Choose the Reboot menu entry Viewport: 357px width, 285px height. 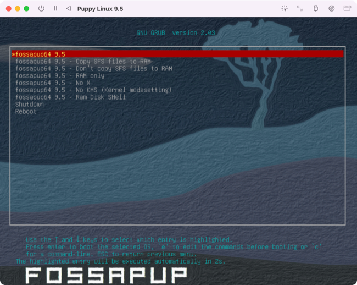click(x=177, y=112)
